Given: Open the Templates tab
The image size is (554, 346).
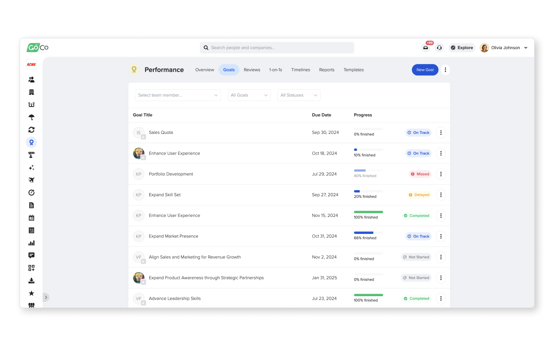Looking at the screenshot, I should pyautogui.click(x=354, y=70).
